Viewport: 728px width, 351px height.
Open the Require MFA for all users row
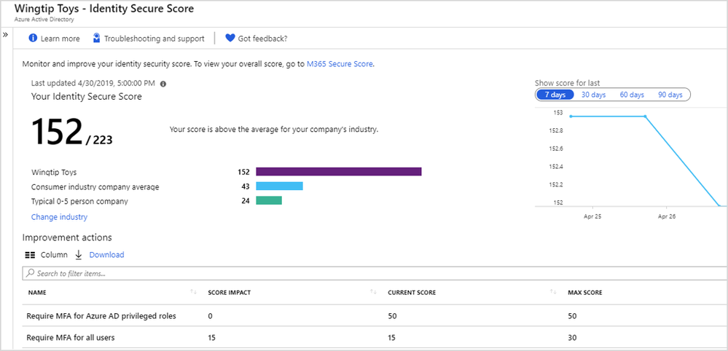(x=375, y=338)
